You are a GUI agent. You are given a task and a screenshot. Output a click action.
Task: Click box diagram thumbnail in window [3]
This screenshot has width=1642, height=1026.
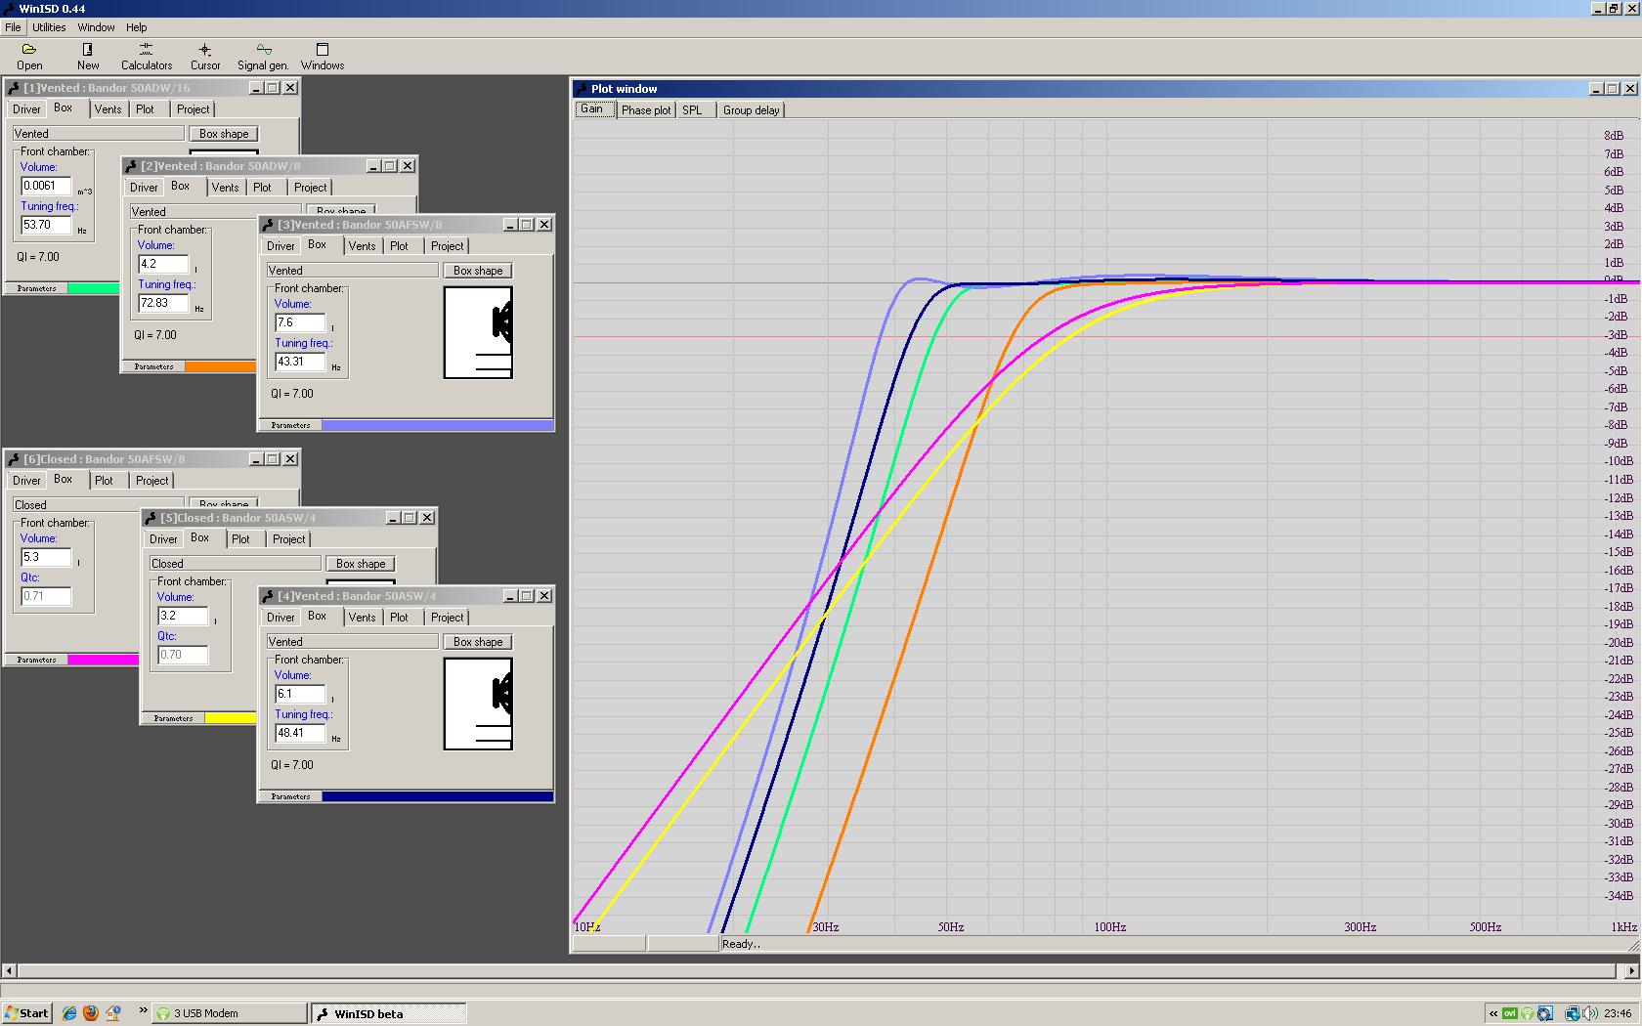pyautogui.click(x=478, y=332)
